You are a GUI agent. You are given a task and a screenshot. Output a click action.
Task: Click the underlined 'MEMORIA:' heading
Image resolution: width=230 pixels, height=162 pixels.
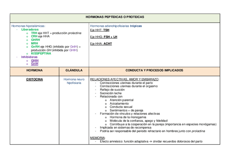(97, 138)
